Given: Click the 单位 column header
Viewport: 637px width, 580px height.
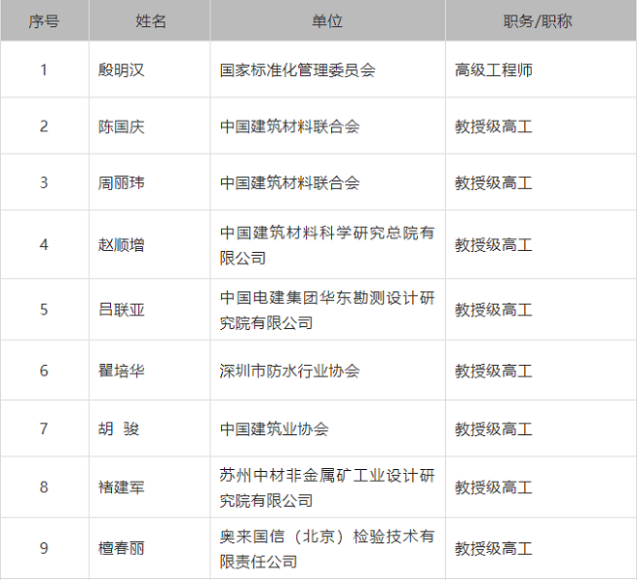Looking at the screenshot, I should point(327,21).
